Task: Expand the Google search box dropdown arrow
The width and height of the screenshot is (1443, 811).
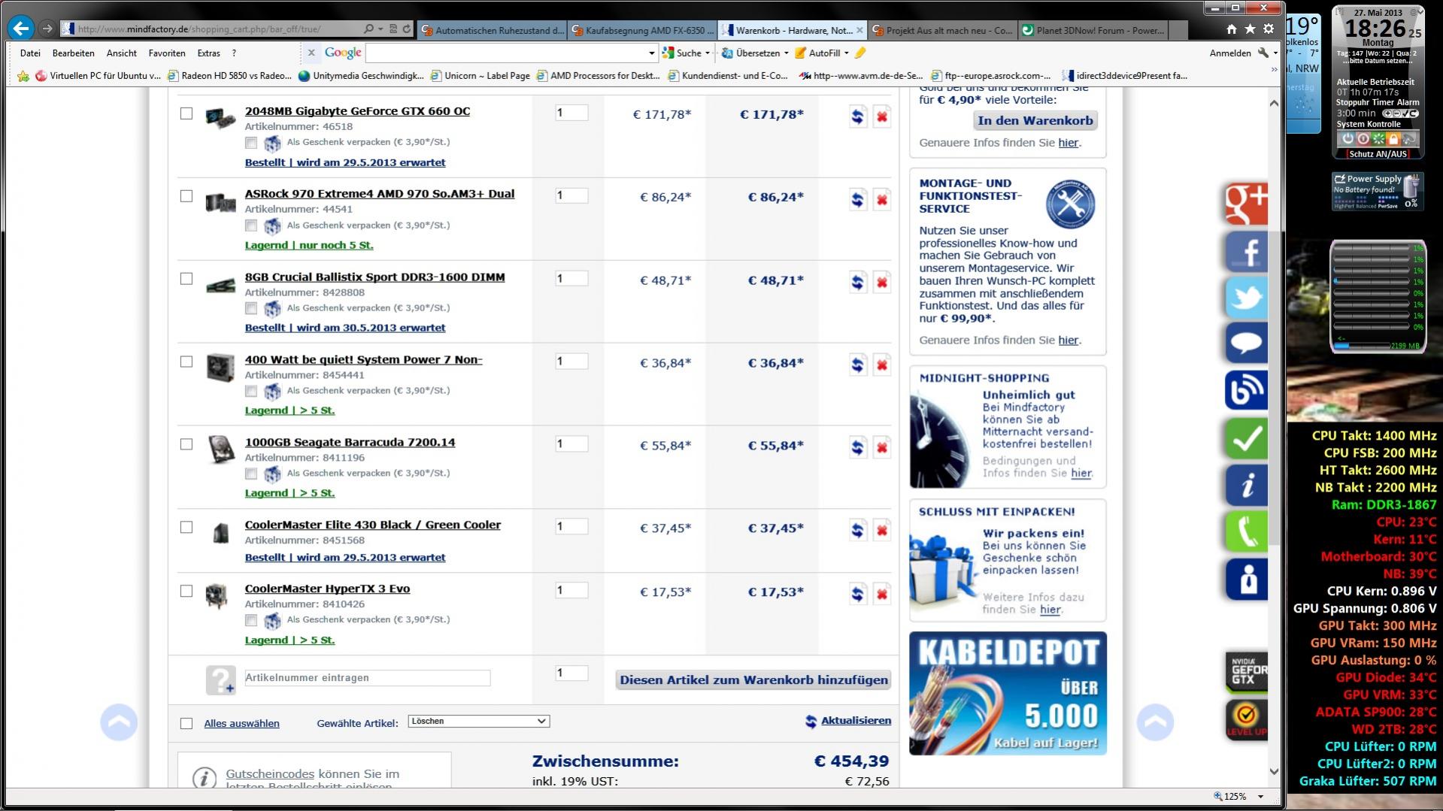Action: pyautogui.click(x=651, y=53)
